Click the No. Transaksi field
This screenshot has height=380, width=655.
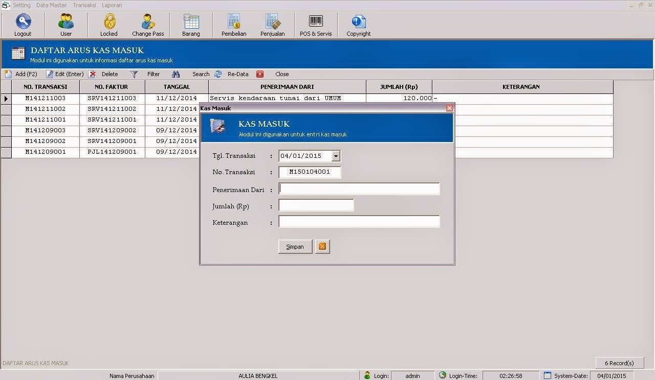tap(310, 172)
